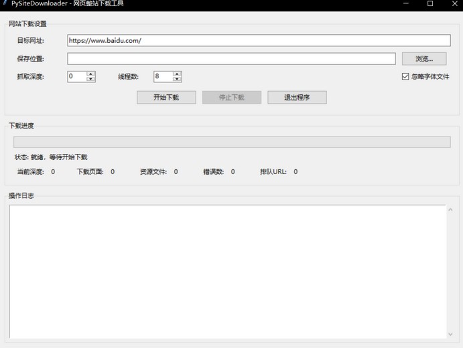463x348 pixels.
Task: Click the log scrollbar up arrow
Action: click(450, 210)
